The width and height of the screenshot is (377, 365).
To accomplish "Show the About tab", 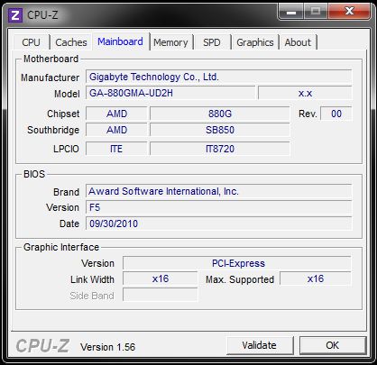I will pos(298,42).
